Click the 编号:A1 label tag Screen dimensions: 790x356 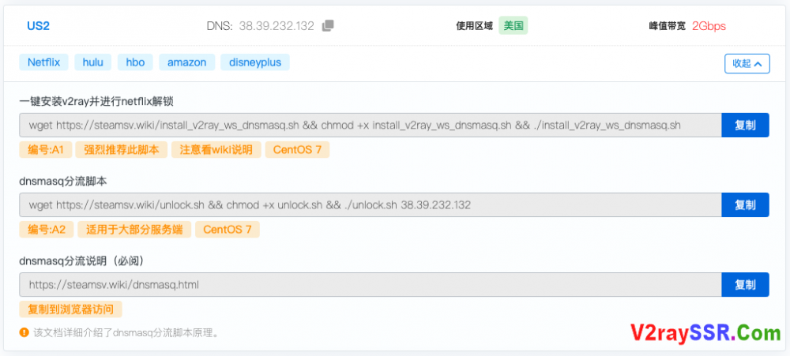click(46, 150)
